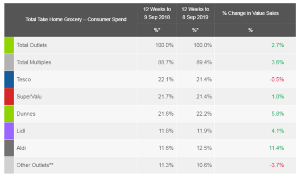The height and width of the screenshot is (179, 302).
Task: Click the '12 Weeks to 8 Sep 2019' header
Action: click(195, 13)
